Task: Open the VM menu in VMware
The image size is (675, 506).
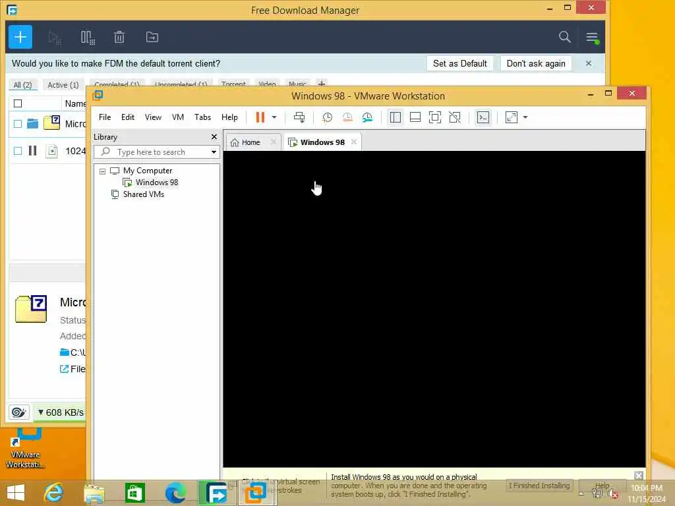Action: [x=178, y=117]
